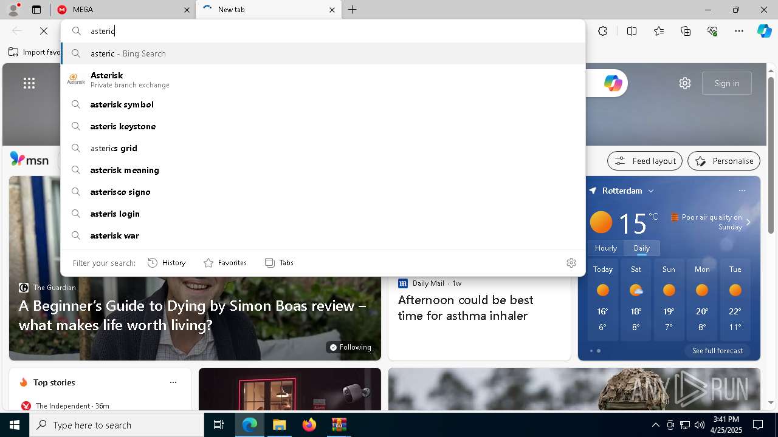The image size is (778, 437).
Task: Open the clock and date in taskbar
Action: 726,425
